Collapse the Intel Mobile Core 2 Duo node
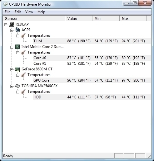The image size is (154, 161). 12,47
